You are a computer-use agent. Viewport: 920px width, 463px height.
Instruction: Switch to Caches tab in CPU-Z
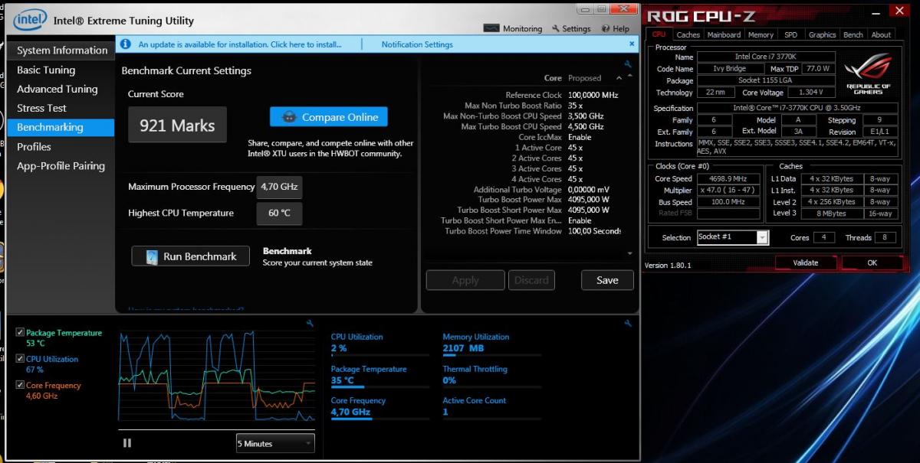[x=688, y=34]
